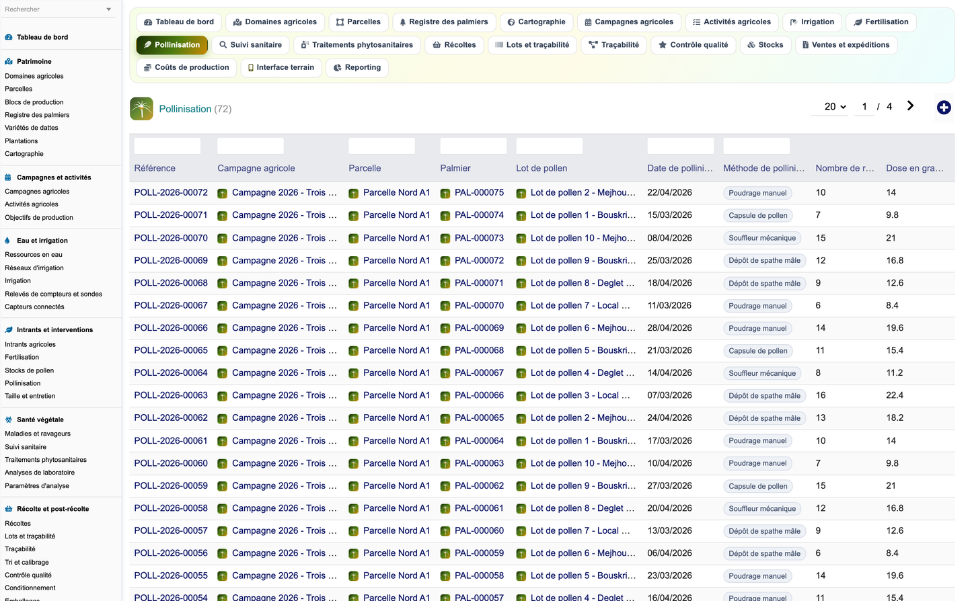Go to next page with arrow icon

click(910, 106)
